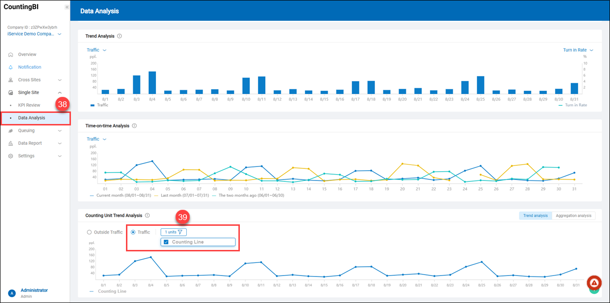610x303 pixels.
Task: Click the Overview home icon
Action: click(x=11, y=55)
